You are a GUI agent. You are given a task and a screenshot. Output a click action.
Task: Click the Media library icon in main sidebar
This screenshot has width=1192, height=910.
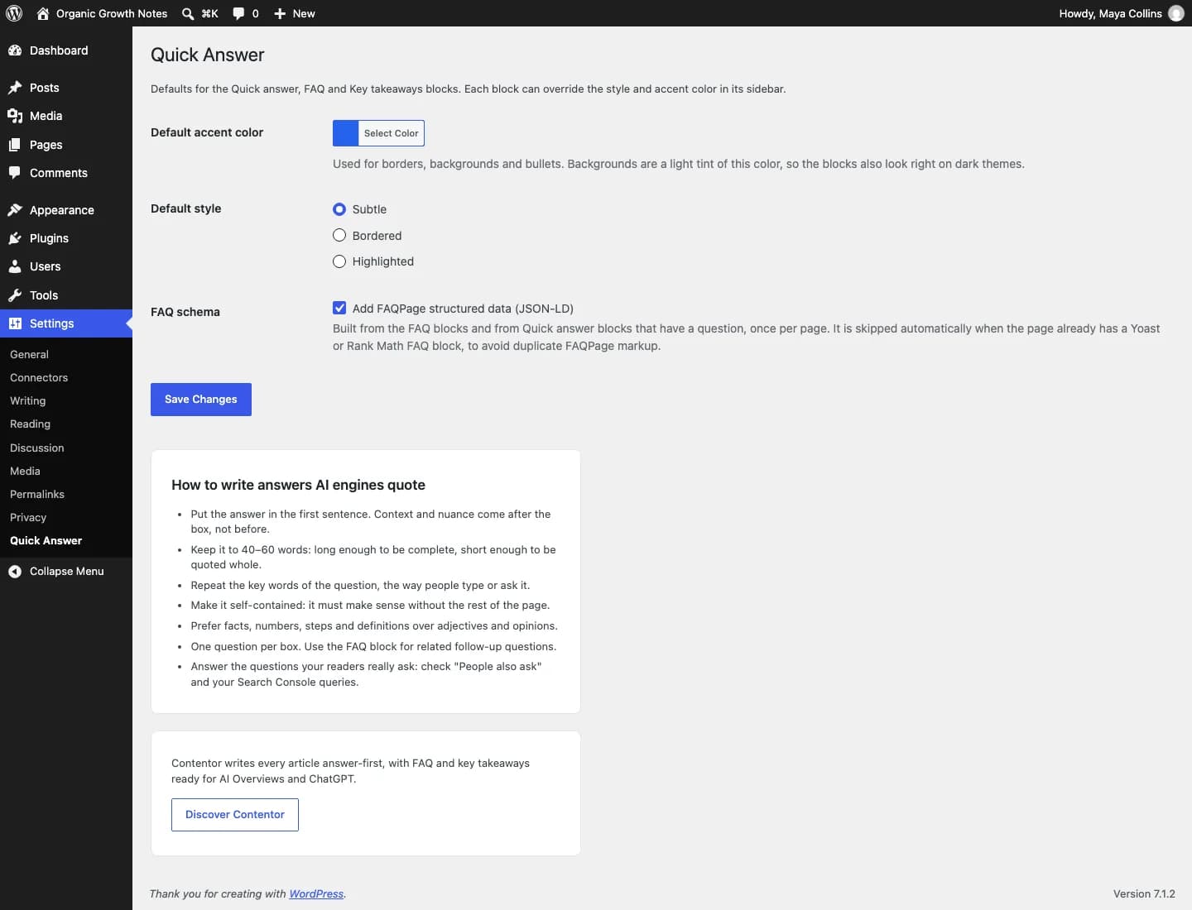click(15, 116)
